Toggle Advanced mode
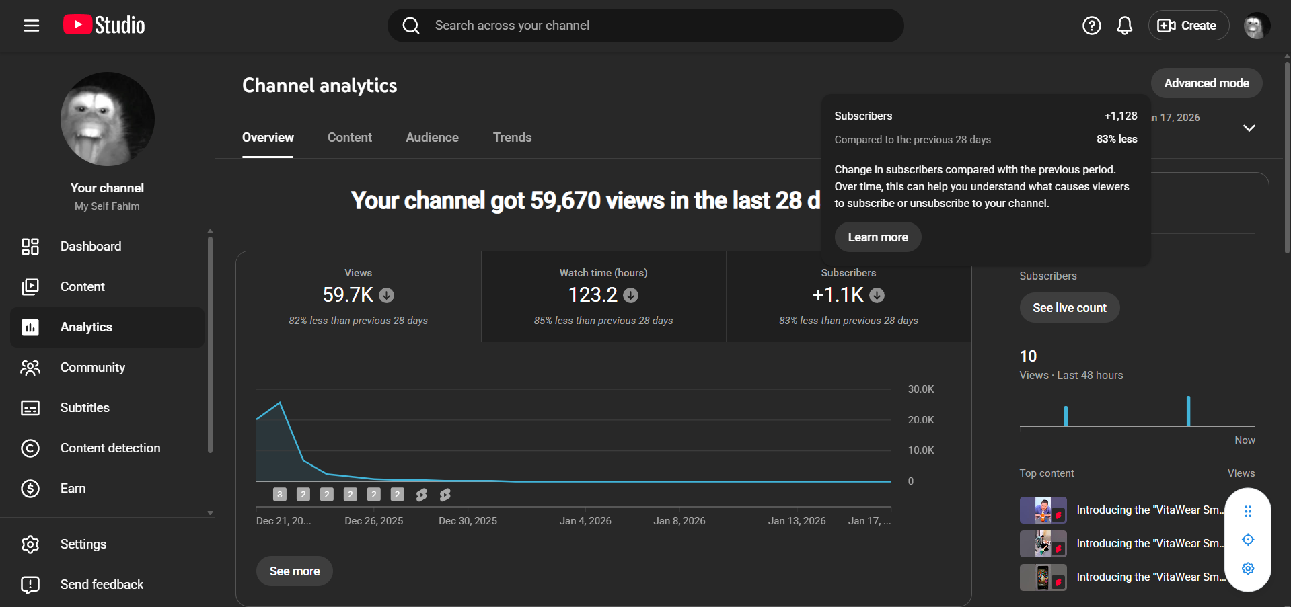The width and height of the screenshot is (1291, 607). coord(1206,83)
